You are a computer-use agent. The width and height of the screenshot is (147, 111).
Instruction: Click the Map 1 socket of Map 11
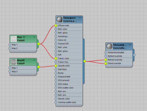[10, 45]
